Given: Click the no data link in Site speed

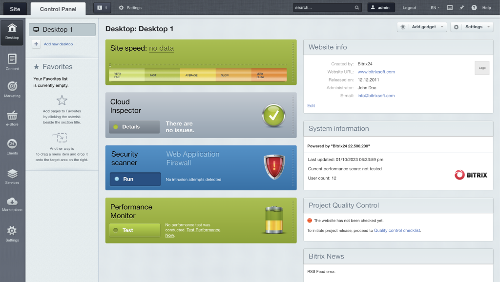Looking at the screenshot, I should [x=161, y=48].
